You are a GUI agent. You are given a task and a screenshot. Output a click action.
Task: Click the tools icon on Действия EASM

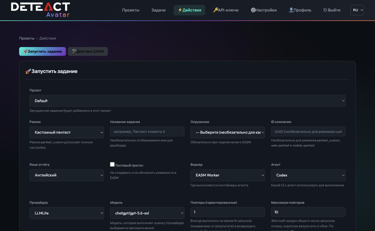[74, 51]
